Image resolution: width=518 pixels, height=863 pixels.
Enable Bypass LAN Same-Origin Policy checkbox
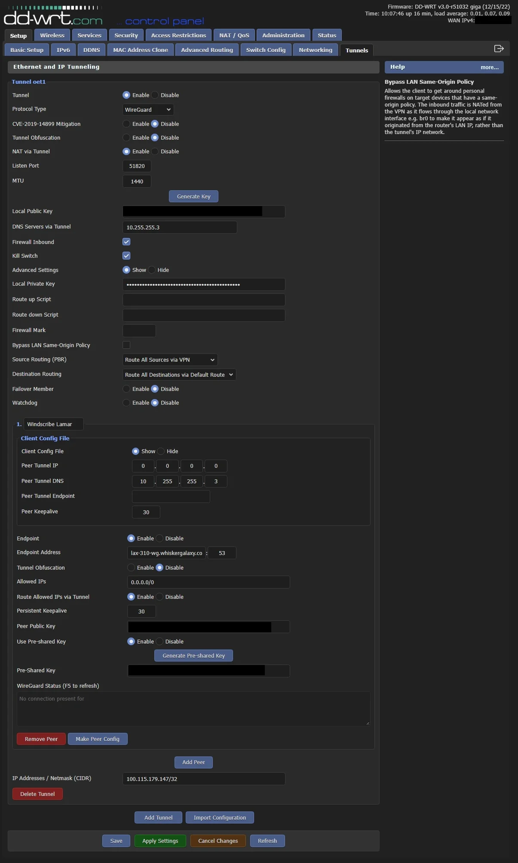126,345
